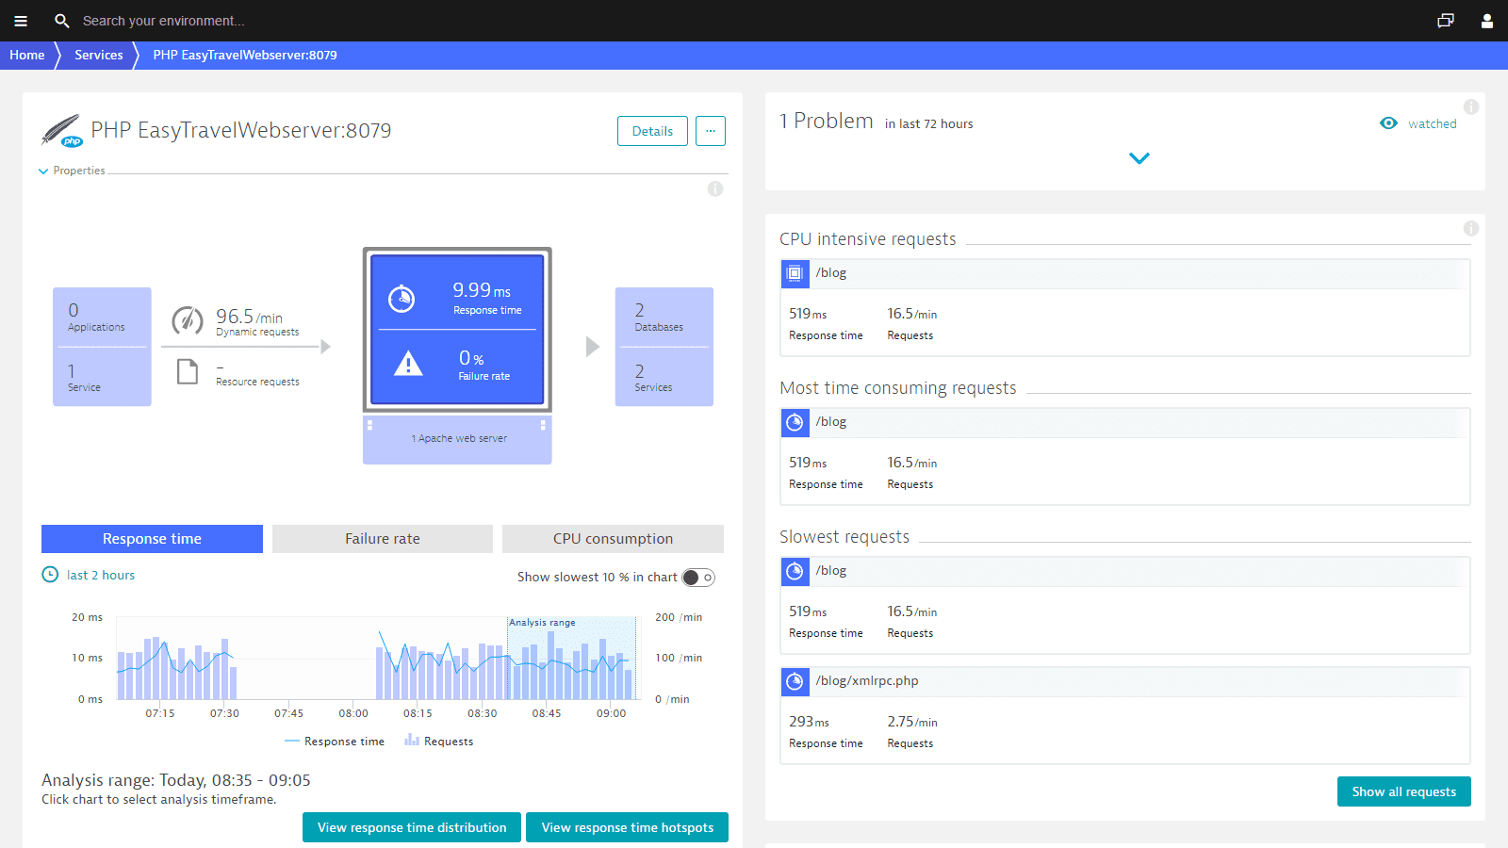Click Response time chart legend entry
The image size is (1508, 848).
335,742
